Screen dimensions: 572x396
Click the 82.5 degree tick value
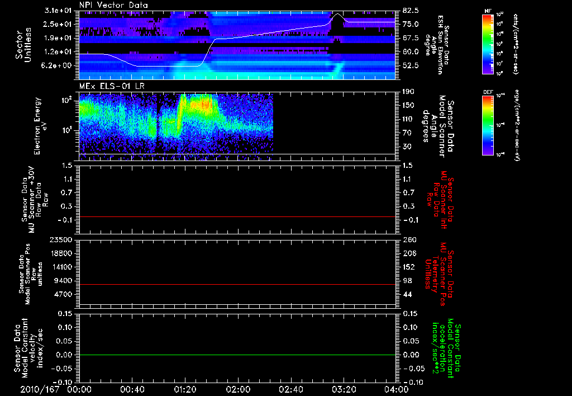point(411,11)
